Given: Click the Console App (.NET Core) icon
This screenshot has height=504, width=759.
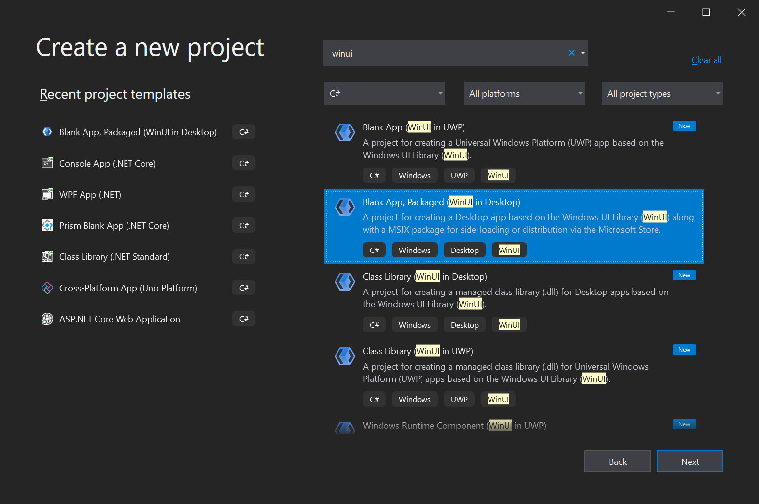Looking at the screenshot, I should (47, 163).
